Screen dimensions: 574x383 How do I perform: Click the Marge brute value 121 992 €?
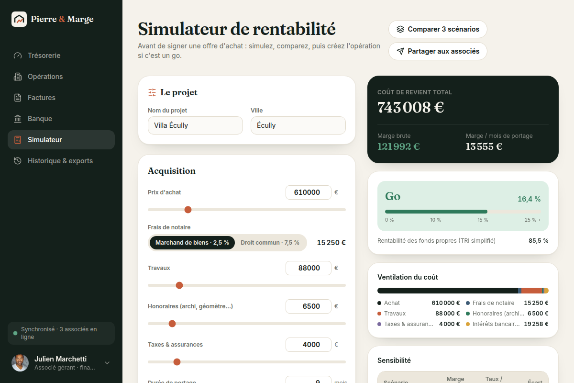pyautogui.click(x=398, y=146)
